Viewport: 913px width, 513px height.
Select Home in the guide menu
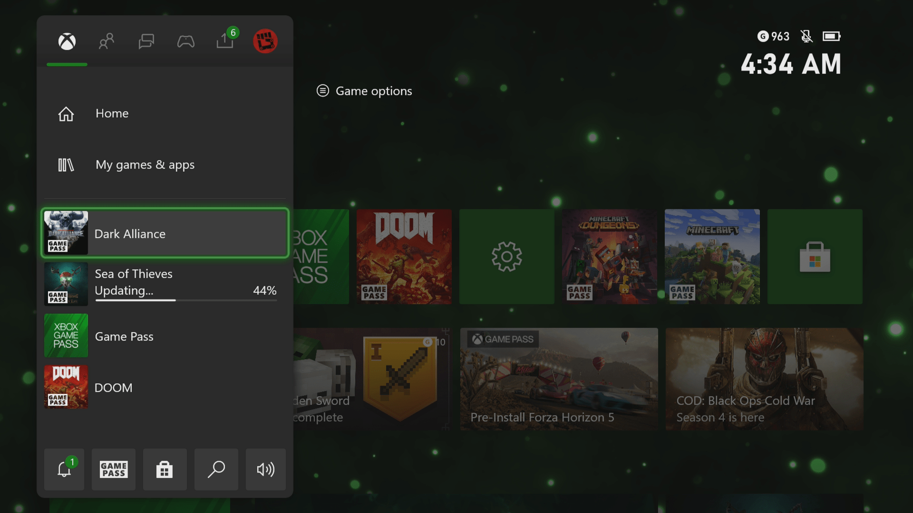(x=112, y=114)
